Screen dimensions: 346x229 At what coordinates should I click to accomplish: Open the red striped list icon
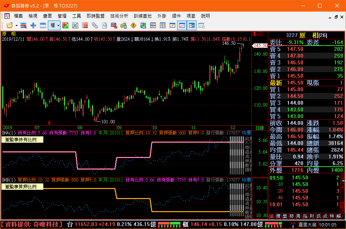coord(85,26)
